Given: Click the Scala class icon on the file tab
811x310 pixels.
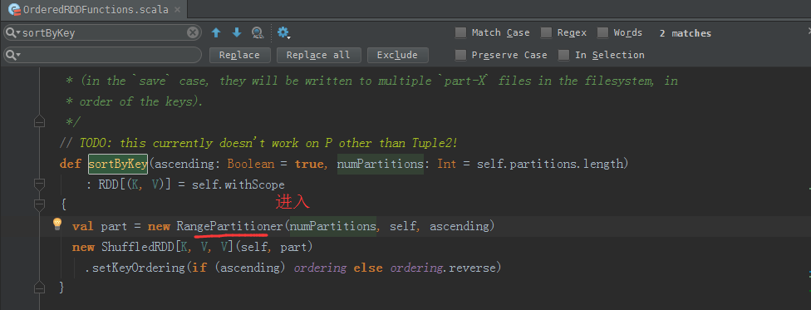Looking at the screenshot, I should coord(14,9).
